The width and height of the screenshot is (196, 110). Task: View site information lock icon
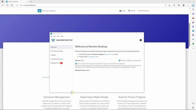click(x=17, y=5)
